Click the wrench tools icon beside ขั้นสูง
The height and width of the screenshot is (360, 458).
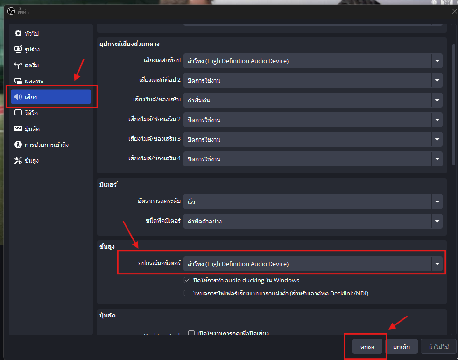click(18, 160)
